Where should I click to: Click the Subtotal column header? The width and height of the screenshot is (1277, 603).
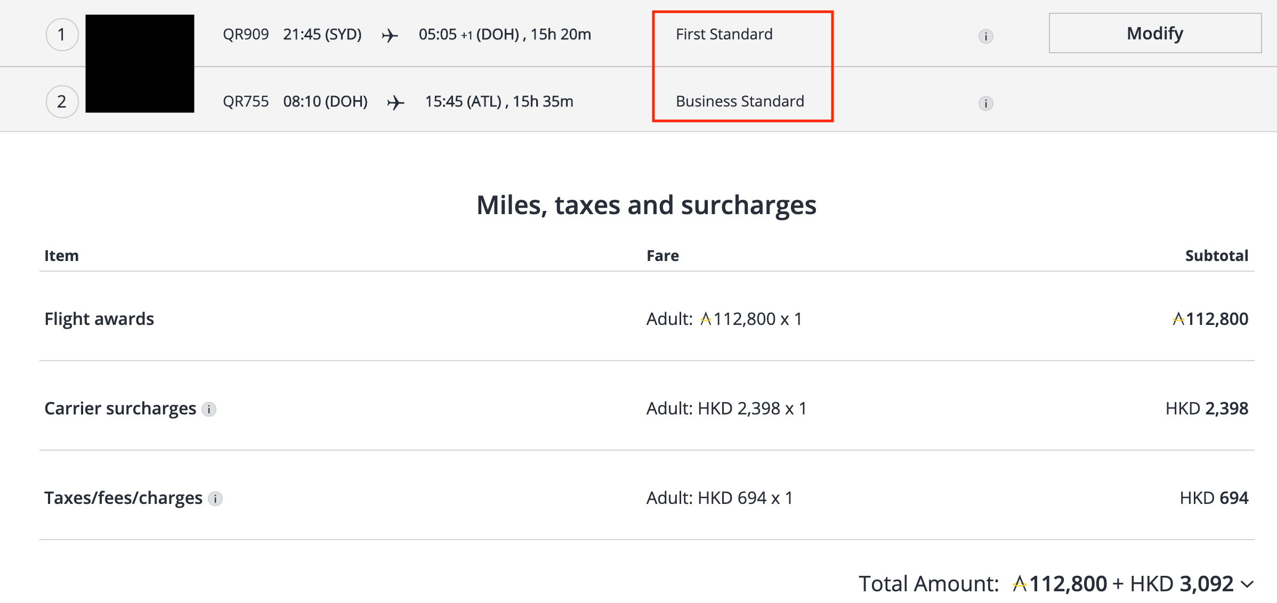1216,256
